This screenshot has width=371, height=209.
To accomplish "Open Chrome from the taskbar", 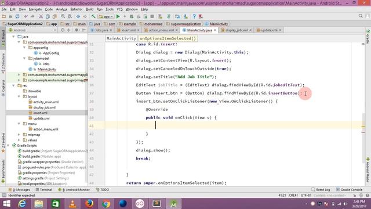I will tap(106, 204).
